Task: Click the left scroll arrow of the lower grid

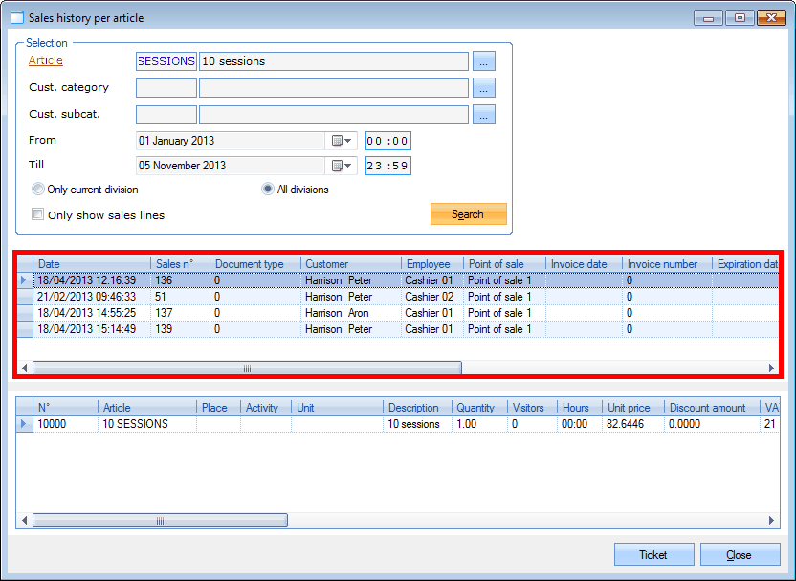Action: tap(24, 521)
